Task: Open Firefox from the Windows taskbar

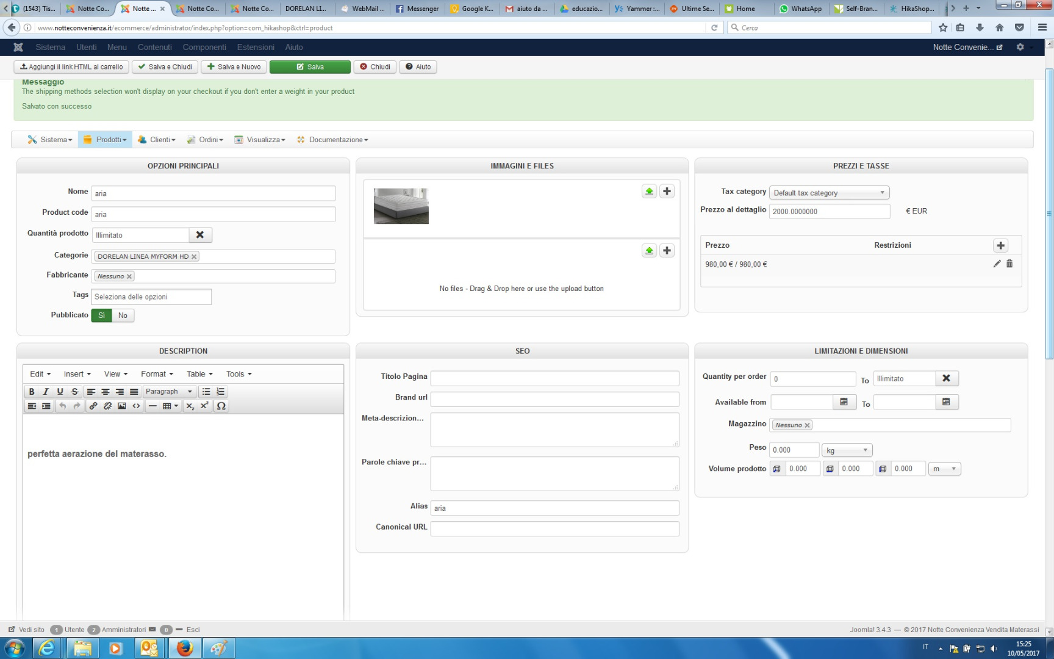Action: click(184, 647)
